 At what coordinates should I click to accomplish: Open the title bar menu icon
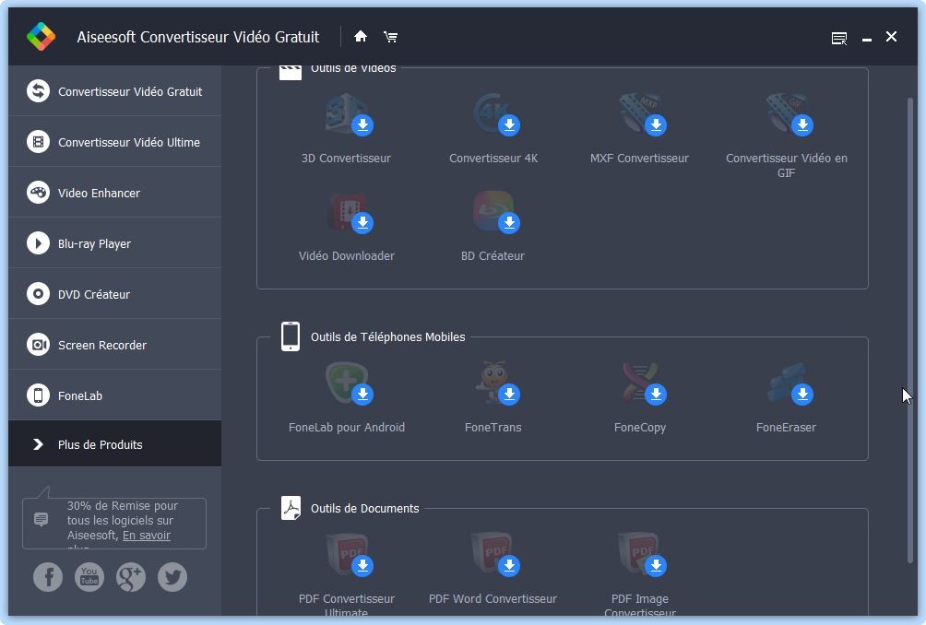[839, 39]
